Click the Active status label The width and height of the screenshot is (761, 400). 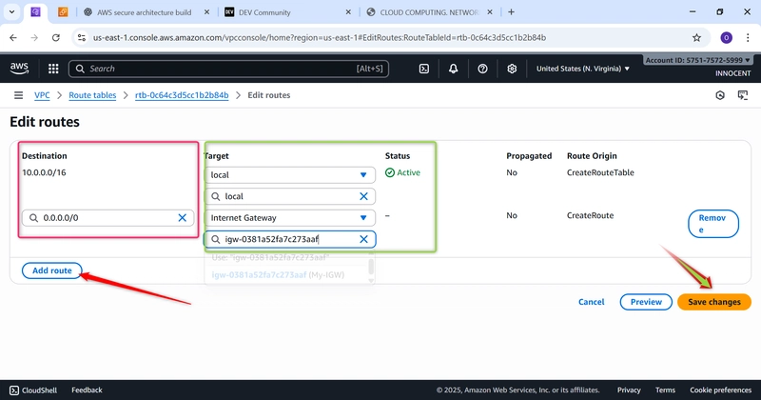(x=402, y=172)
